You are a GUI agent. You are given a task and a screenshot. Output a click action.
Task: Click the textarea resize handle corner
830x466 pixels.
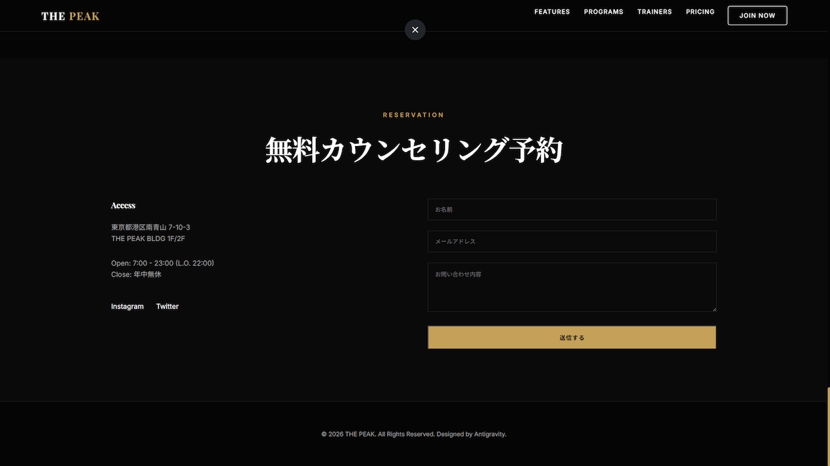pos(713,308)
